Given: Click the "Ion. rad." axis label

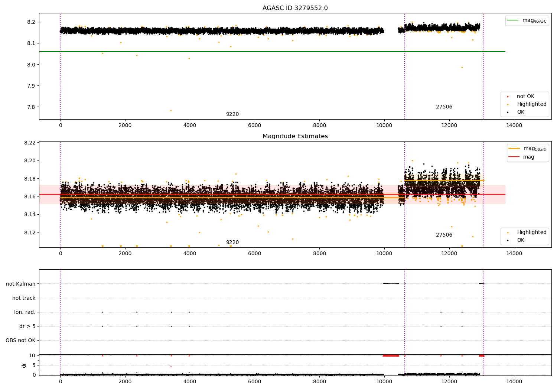Looking at the screenshot, I should [25, 312].
